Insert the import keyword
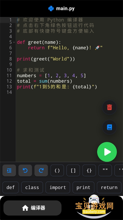Screen dimensions: 123x220 click(x=58, y=188)
